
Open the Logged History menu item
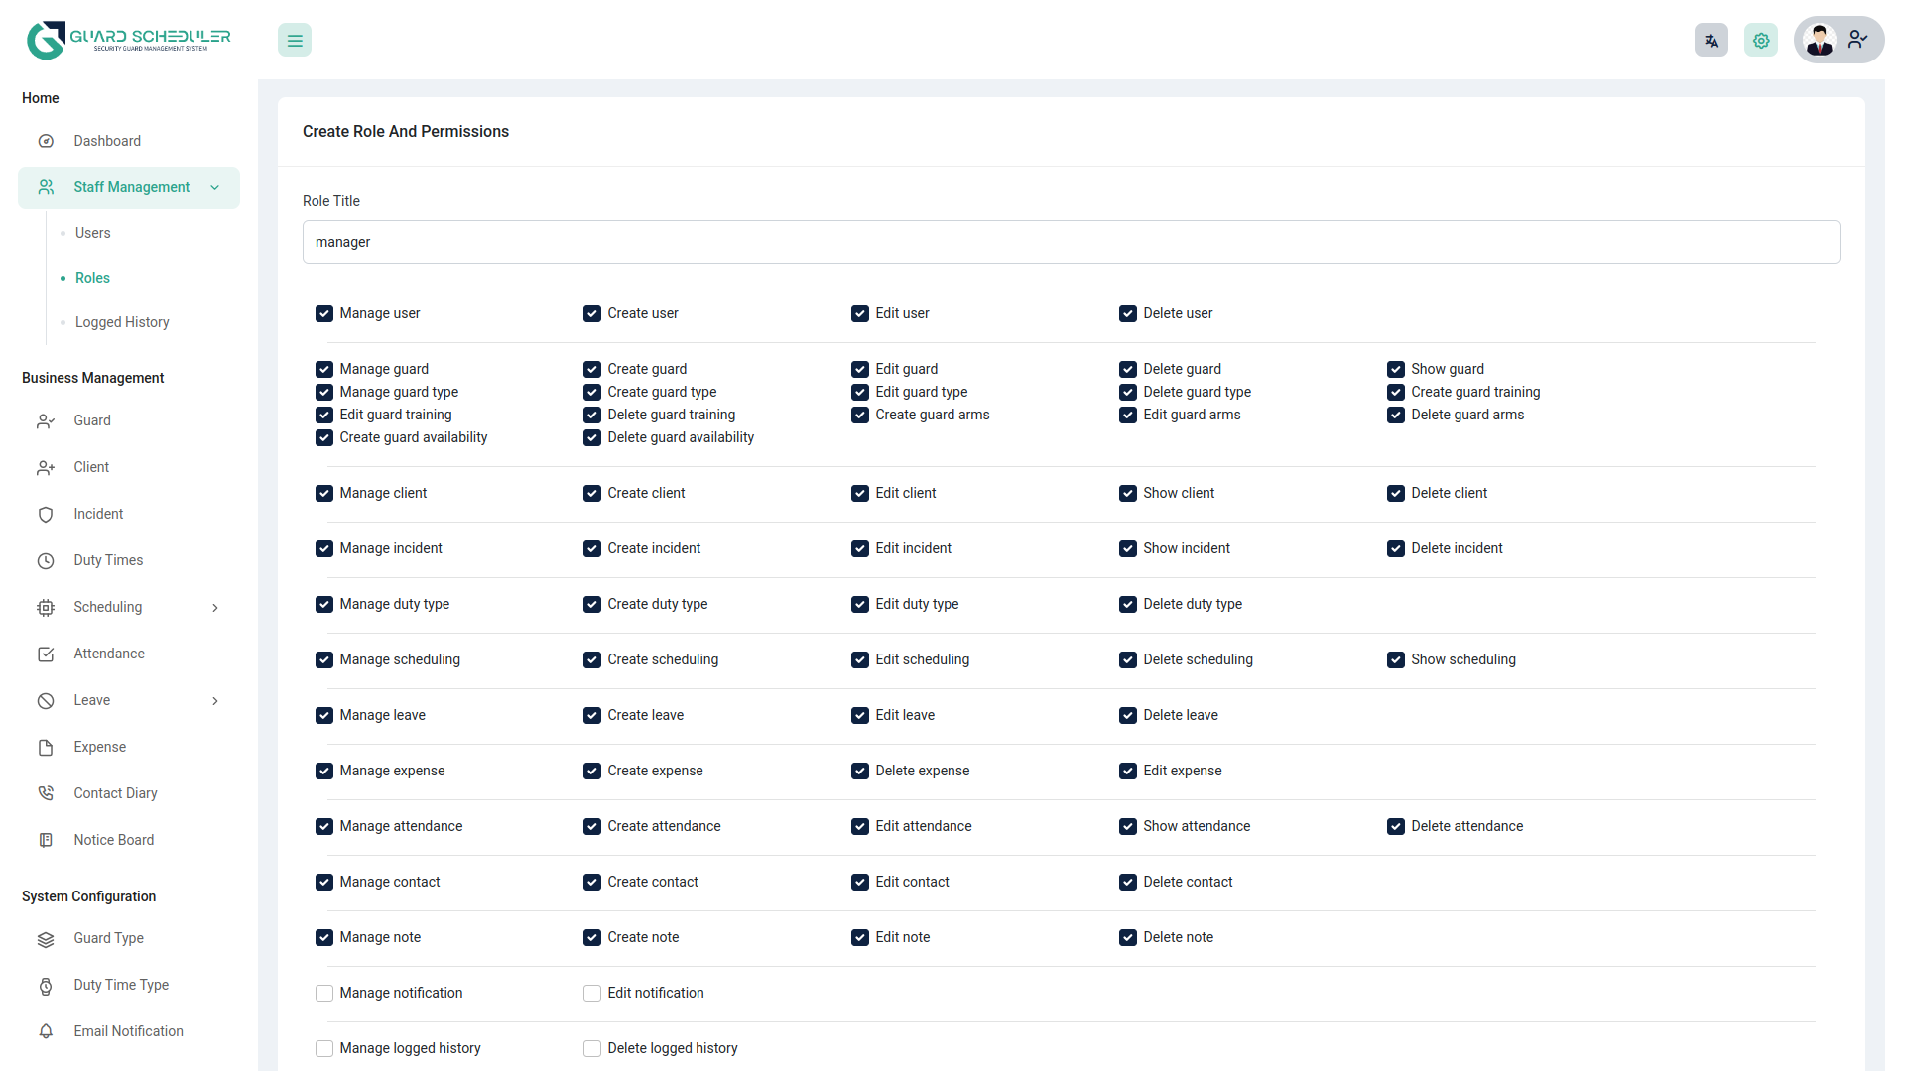click(121, 322)
